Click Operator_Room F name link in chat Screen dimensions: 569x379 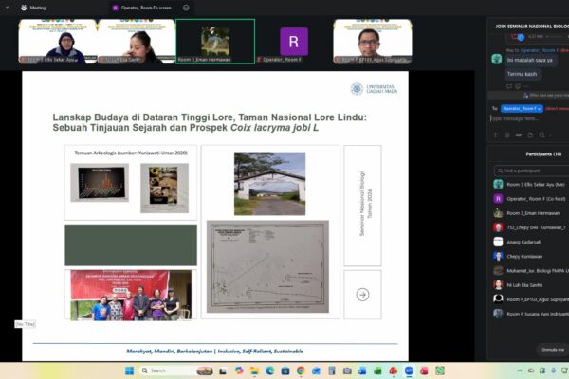[538, 50]
